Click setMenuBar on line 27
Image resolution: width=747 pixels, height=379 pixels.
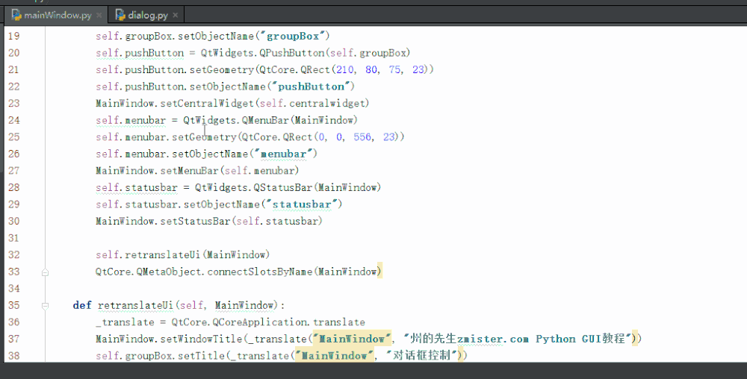point(189,170)
